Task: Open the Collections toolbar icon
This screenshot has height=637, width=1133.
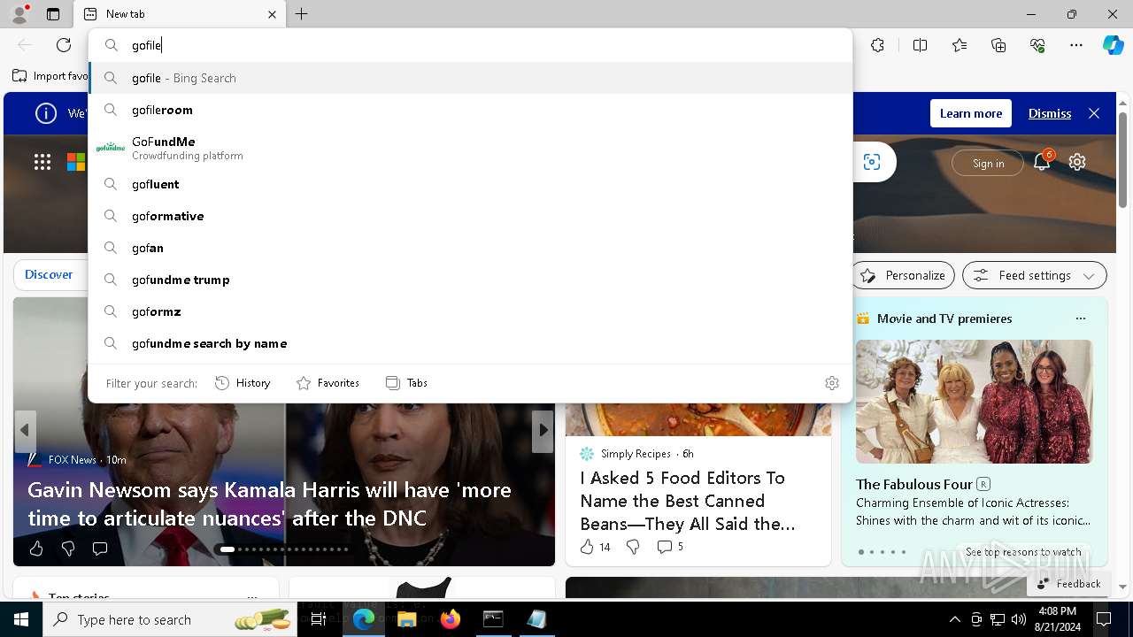Action: pos(998,45)
